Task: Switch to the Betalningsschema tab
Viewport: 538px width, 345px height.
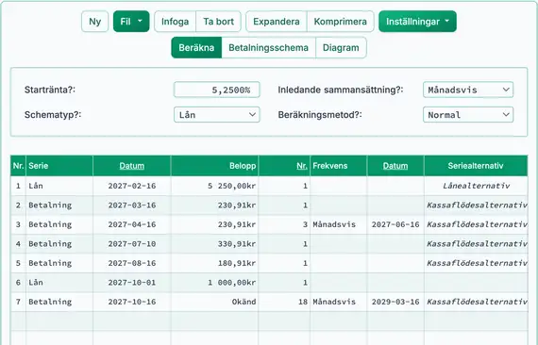Action: pyautogui.click(x=268, y=48)
